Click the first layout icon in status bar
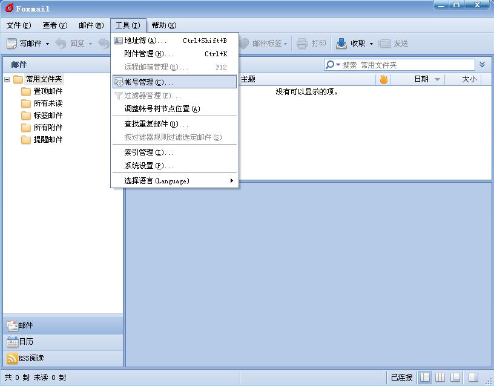This screenshot has height=386, width=494. pos(425,377)
